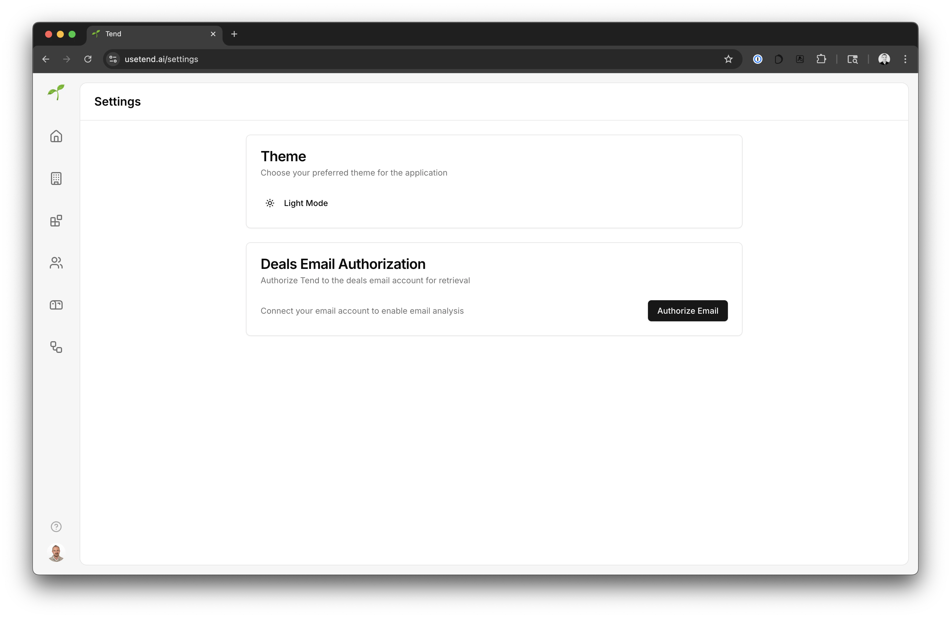
Task: Close the Tend browser tab
Action: [213, 34]
